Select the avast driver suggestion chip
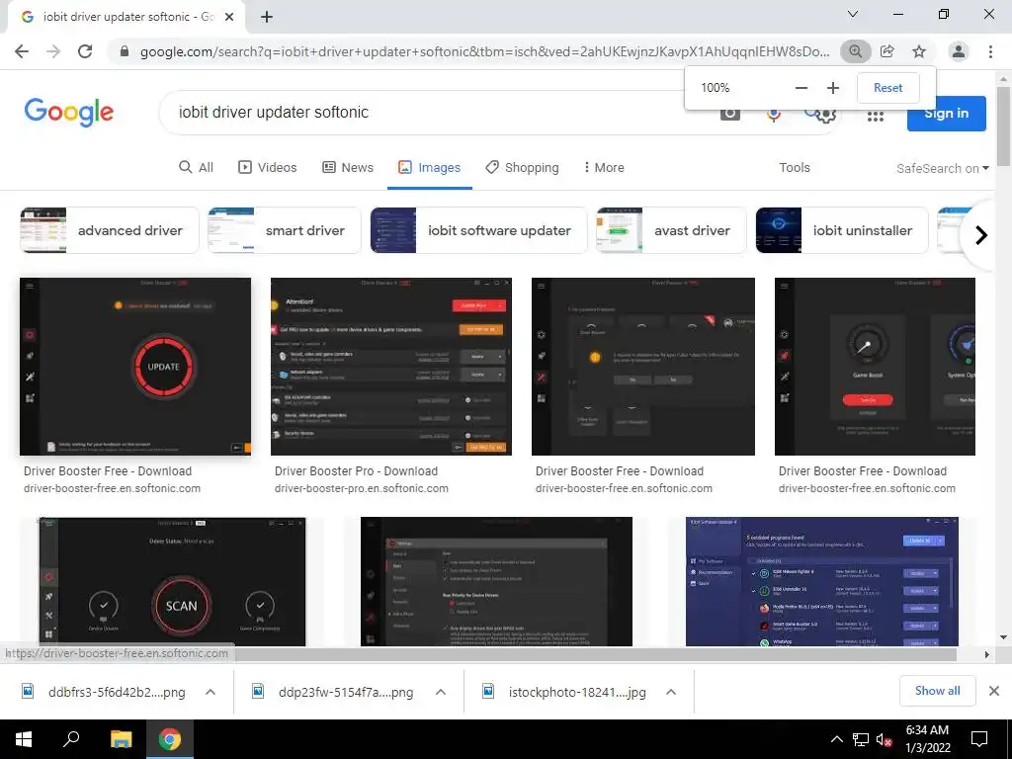The image size is (1012, 759). 671,230
